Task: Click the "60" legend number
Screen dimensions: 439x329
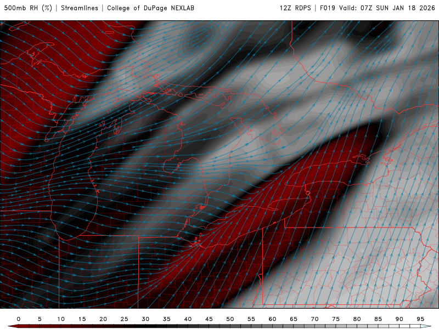Action: tap(272, 319)
